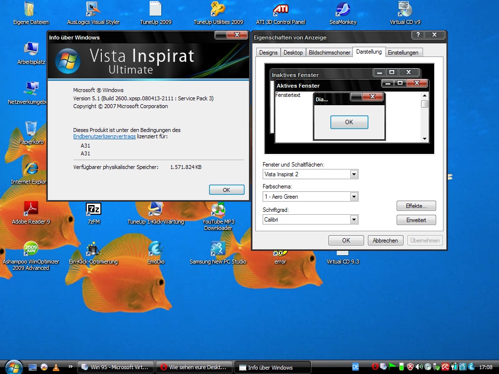Open ATI 3D Control Panel icon

pyautogui.click(x=280, y=10)
